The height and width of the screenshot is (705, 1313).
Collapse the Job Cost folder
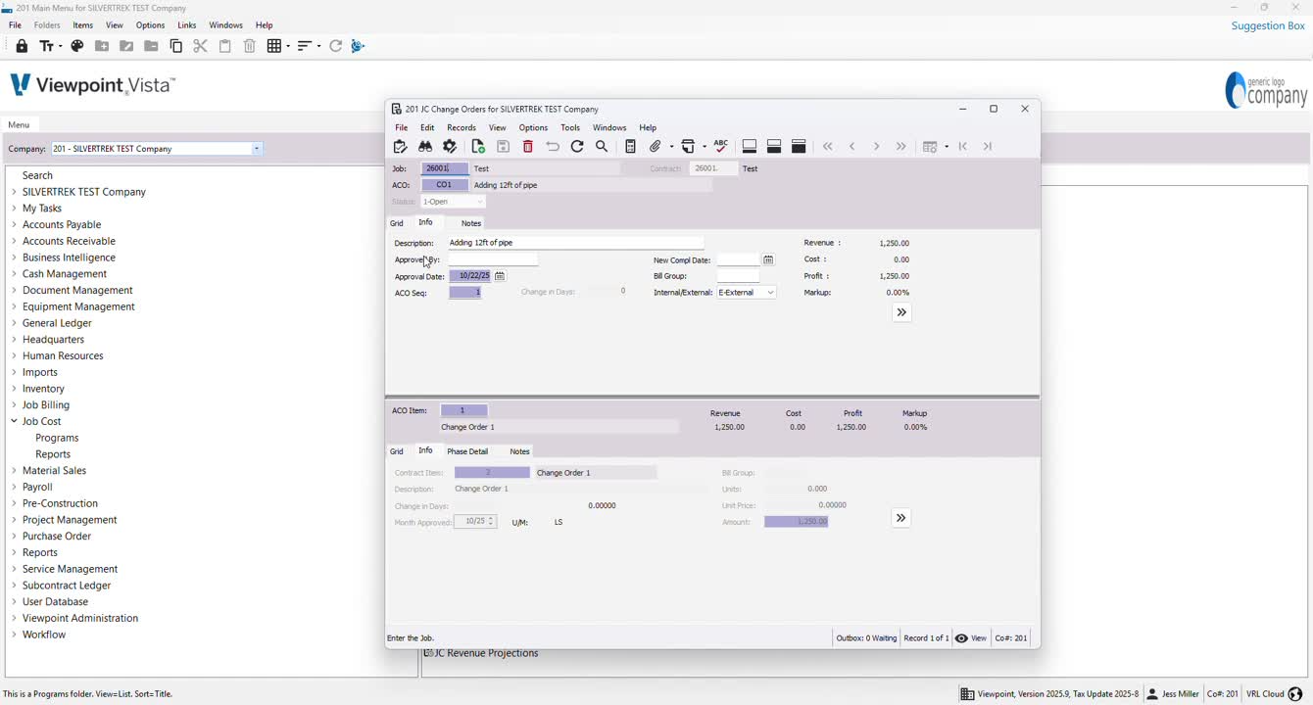(x=14, y=421)
